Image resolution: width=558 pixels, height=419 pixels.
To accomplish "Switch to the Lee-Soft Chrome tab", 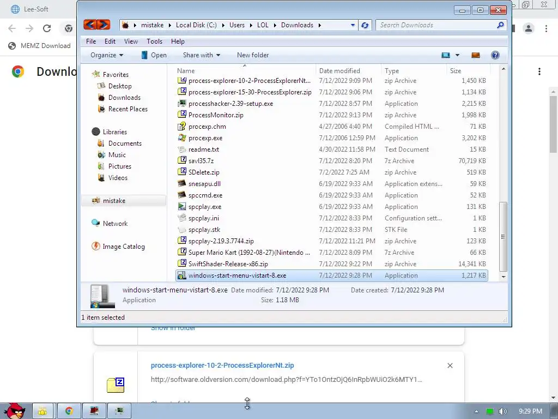I will tap(35, 9).
